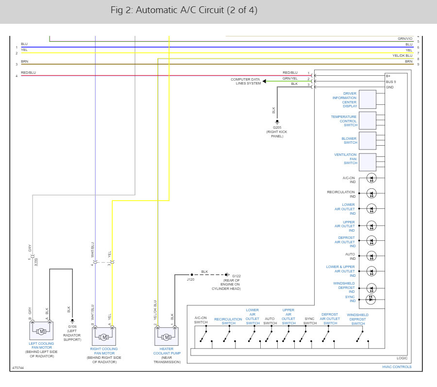Open the Ventilation Fan Switch link
Viewport: 437px width, 387px height.
pos(346,158)
